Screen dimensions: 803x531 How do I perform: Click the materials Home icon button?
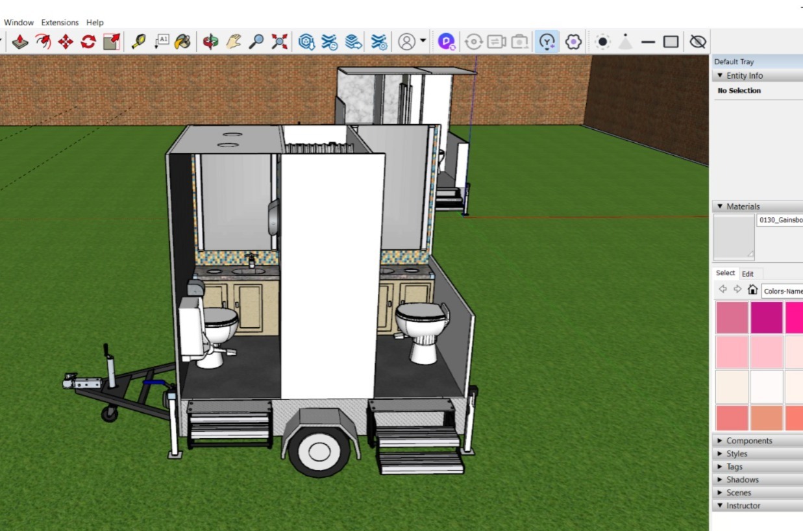(x=753, y=290)
